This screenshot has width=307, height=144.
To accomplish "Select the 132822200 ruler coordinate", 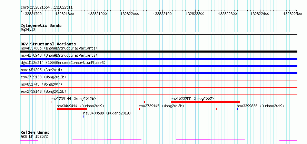I will [x=195, y=14].
